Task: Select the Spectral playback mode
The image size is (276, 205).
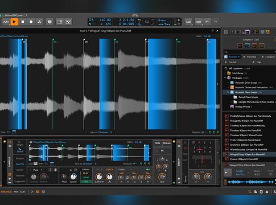Action: (x=20, y=164)
